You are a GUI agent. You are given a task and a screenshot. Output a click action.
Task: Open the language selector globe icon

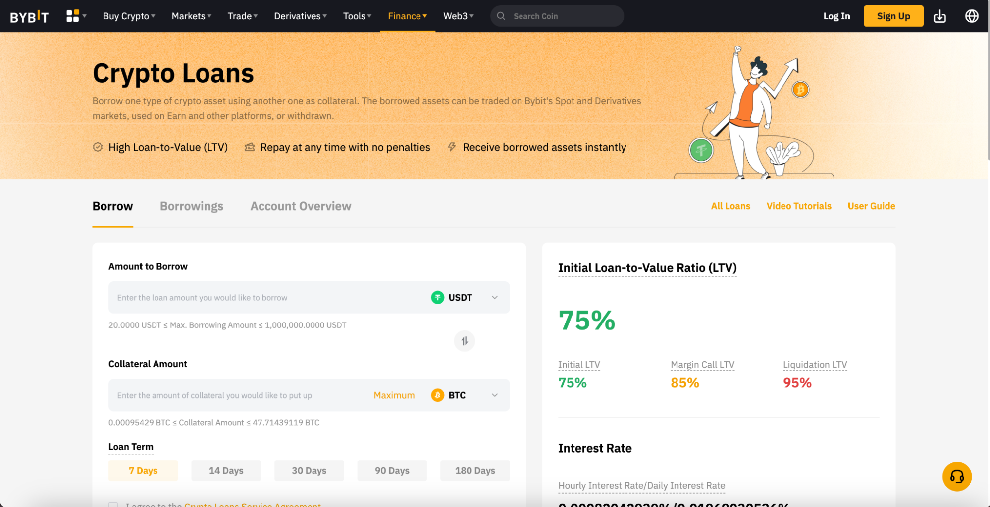coord(971,16)
